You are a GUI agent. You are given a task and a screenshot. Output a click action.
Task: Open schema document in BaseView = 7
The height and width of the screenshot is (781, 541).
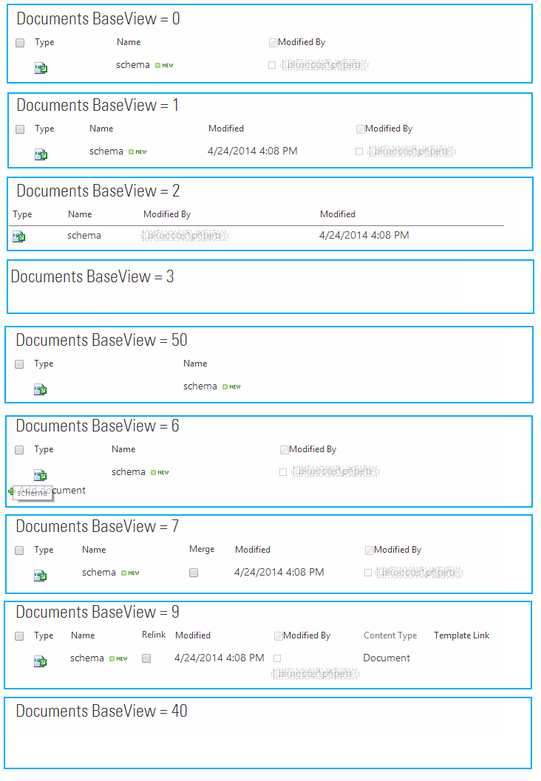99,573
